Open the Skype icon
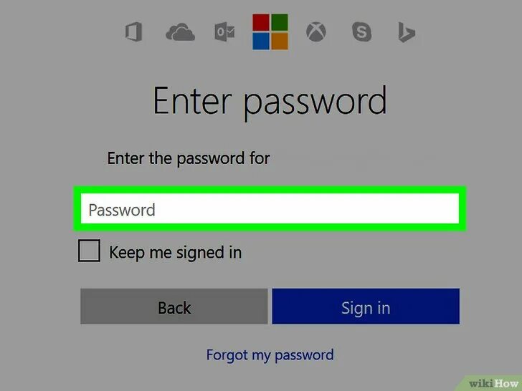522x391 pixels. click(361, 32)
